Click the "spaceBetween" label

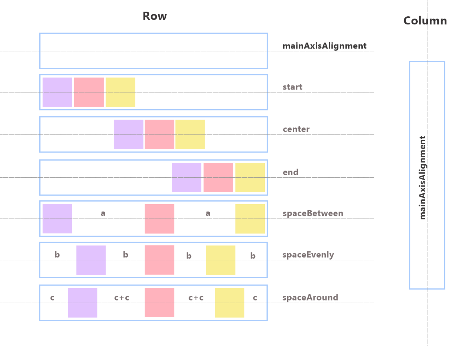point(313,213)
